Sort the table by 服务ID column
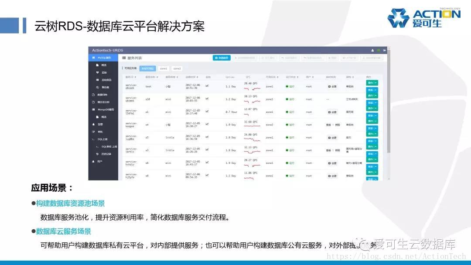 tap(131, 77)
